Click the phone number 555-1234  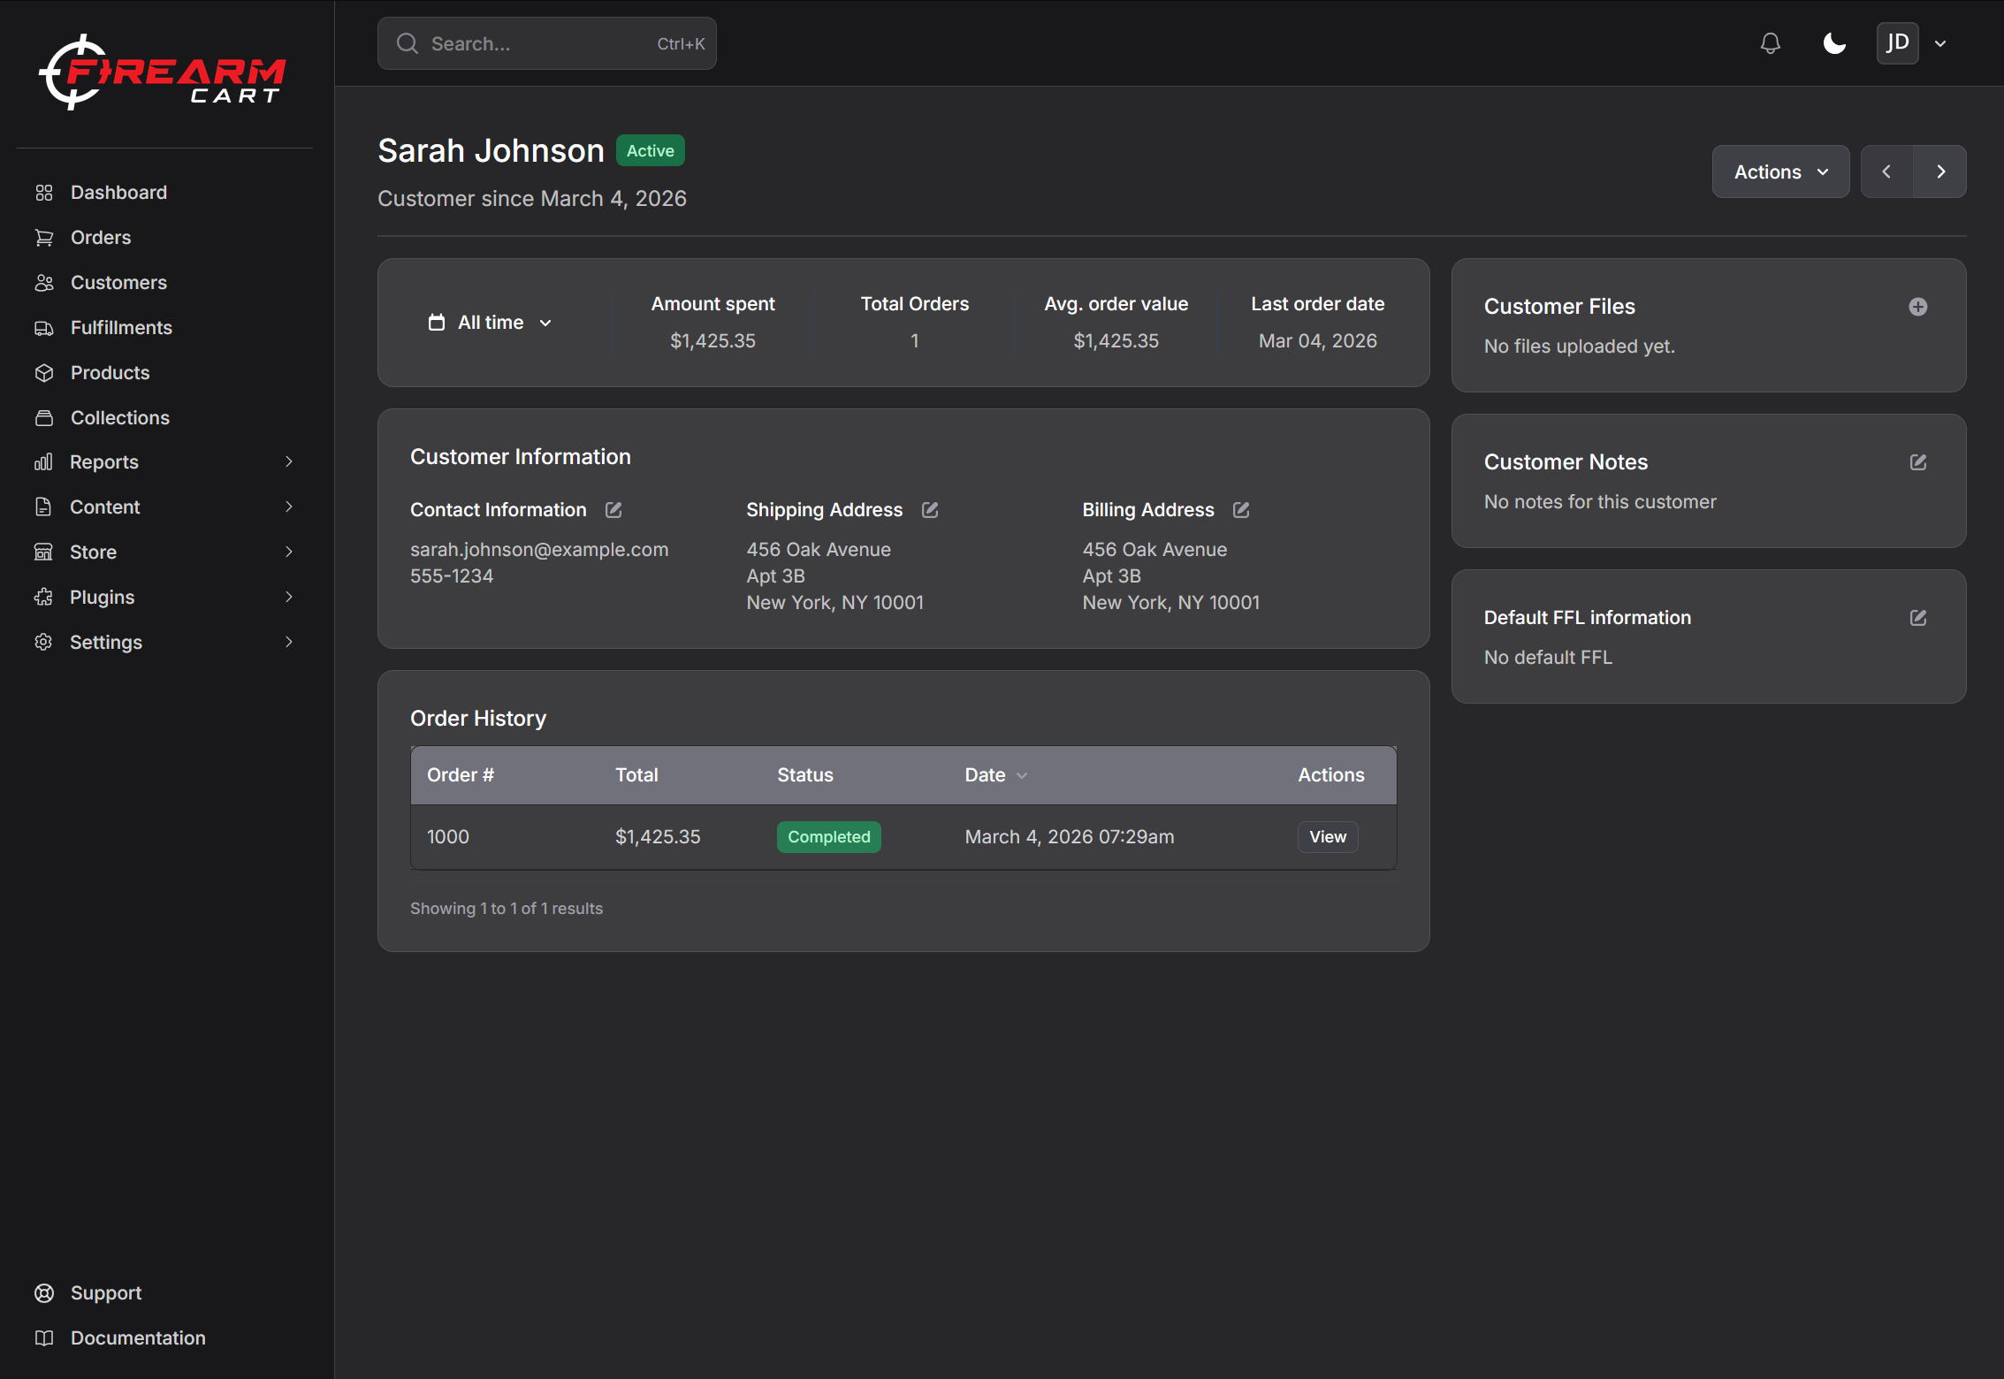452,576
